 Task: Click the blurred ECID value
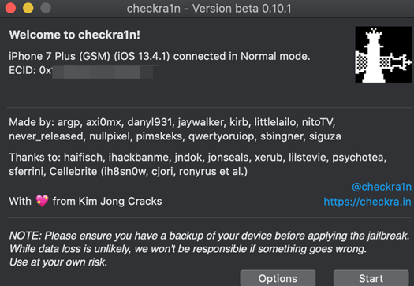click(x=103, y=71)
